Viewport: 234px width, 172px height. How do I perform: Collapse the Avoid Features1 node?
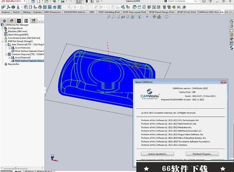click(x=9, y=48)
